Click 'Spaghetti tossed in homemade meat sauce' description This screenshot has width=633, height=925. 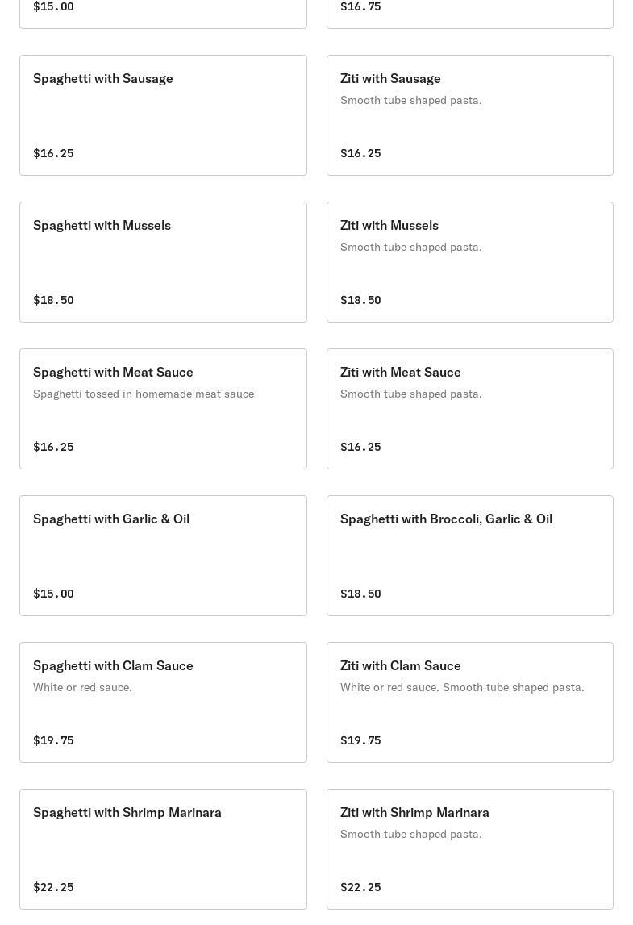point(144,394)
